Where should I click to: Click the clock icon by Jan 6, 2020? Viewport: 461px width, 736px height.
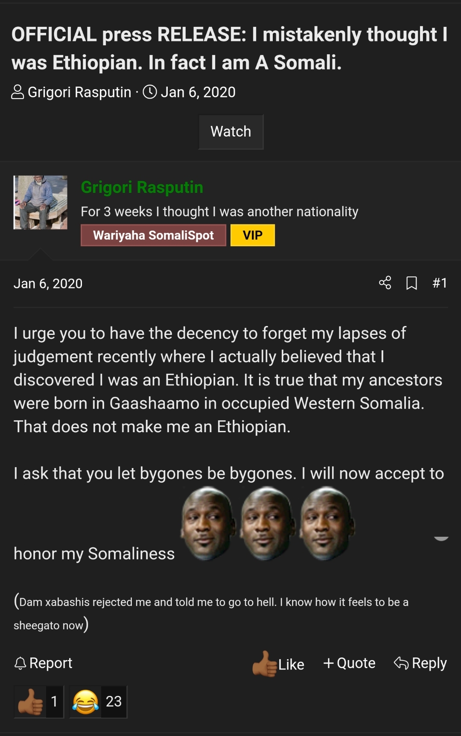pos(150,92)
